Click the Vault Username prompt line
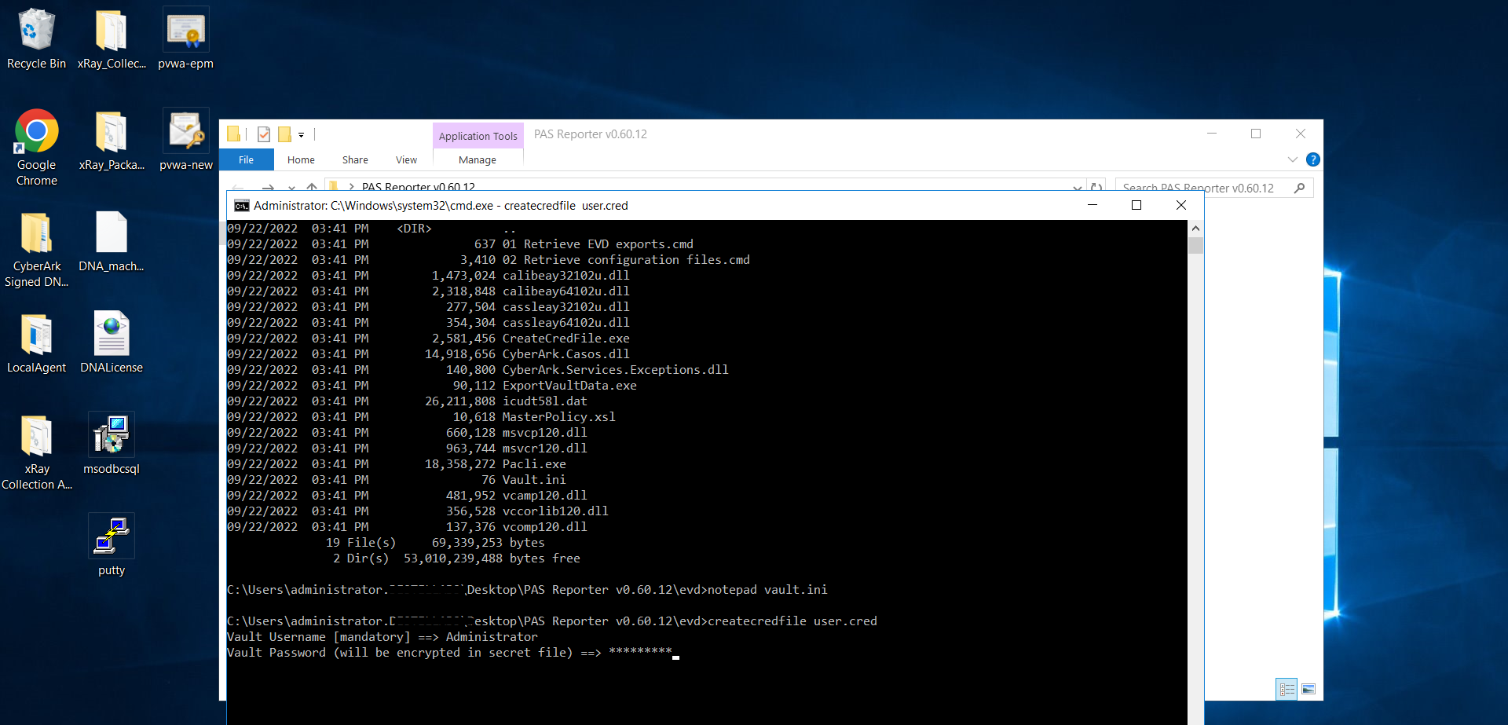 point(382,637)
